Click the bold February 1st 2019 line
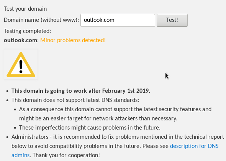226x161 pixels. pos(81,91)
